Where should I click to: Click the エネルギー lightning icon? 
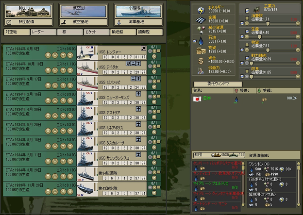[x=201, y=10]
